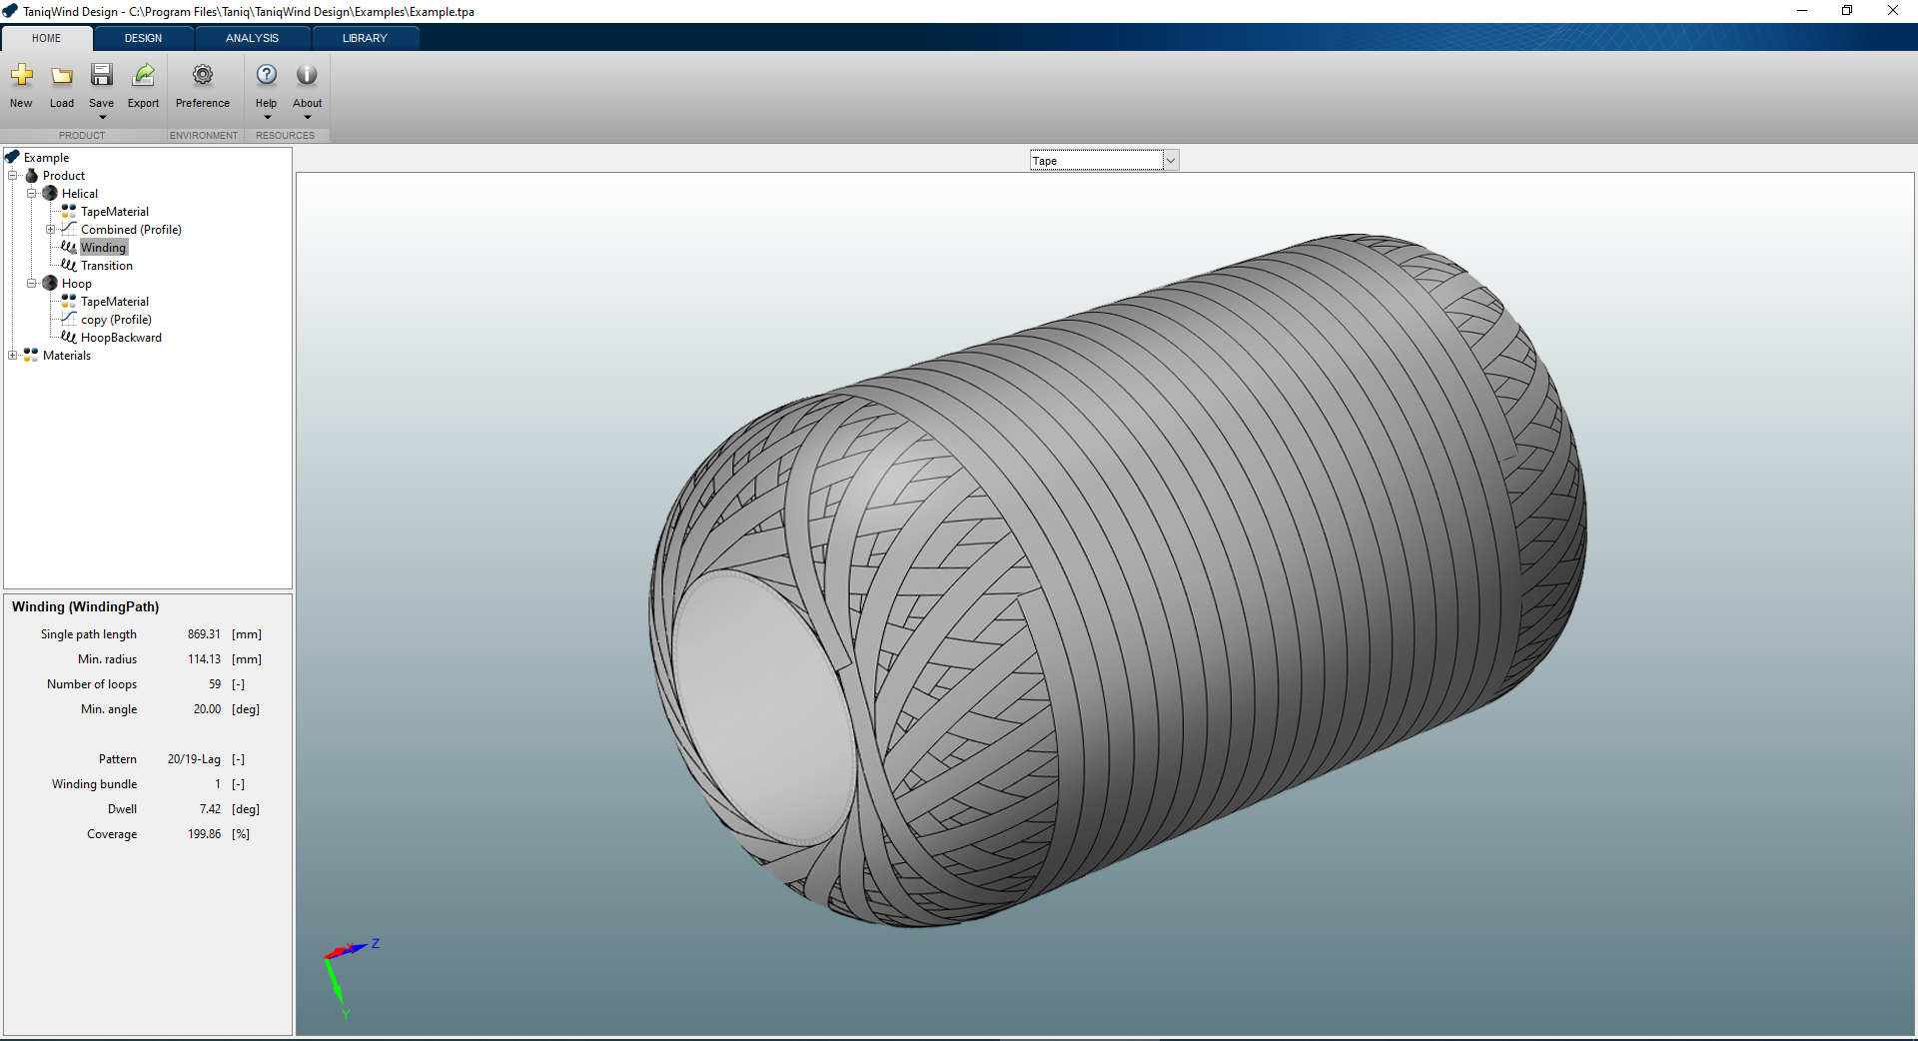
Task: Collapse the Hoop tree node
Action: point(32,284)
